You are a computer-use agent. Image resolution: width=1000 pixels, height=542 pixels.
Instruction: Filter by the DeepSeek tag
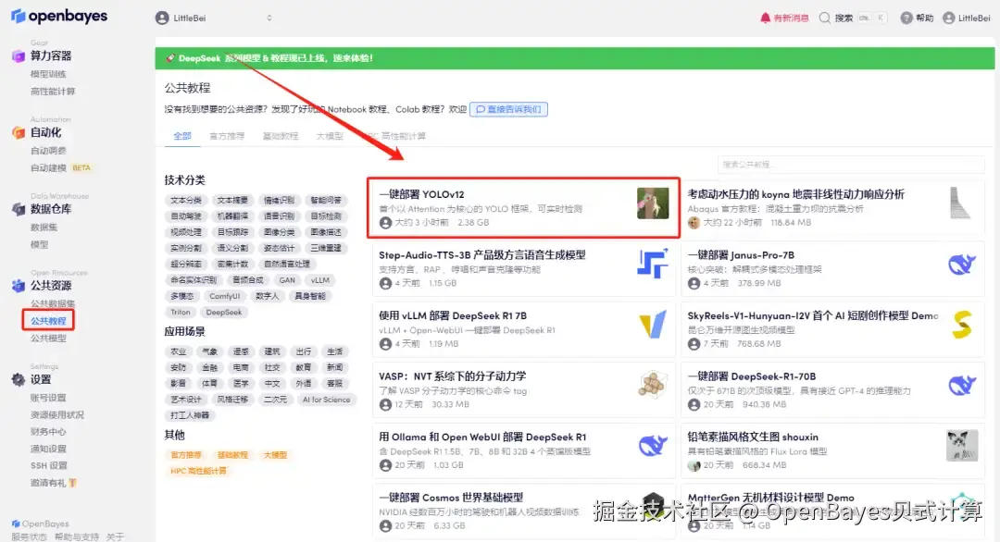(224, 312)
